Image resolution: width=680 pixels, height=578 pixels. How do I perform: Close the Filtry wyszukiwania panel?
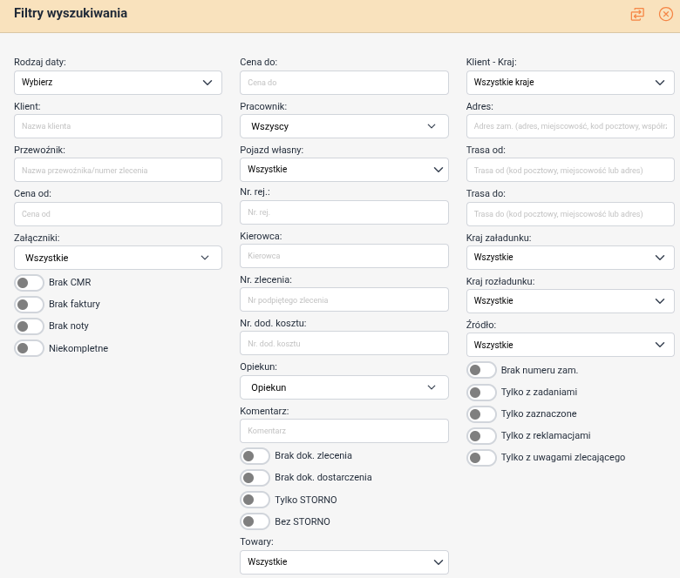click(x=665, y=14)
